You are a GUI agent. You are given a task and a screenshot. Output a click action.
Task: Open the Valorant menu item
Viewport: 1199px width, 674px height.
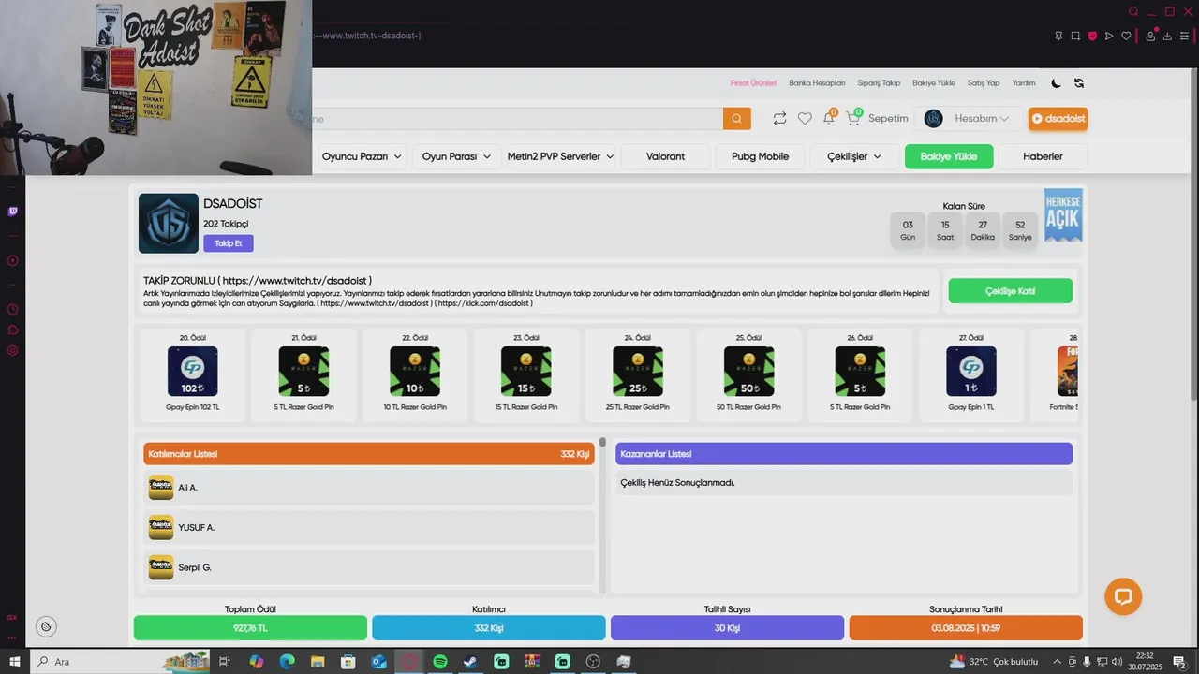(665, 156)
